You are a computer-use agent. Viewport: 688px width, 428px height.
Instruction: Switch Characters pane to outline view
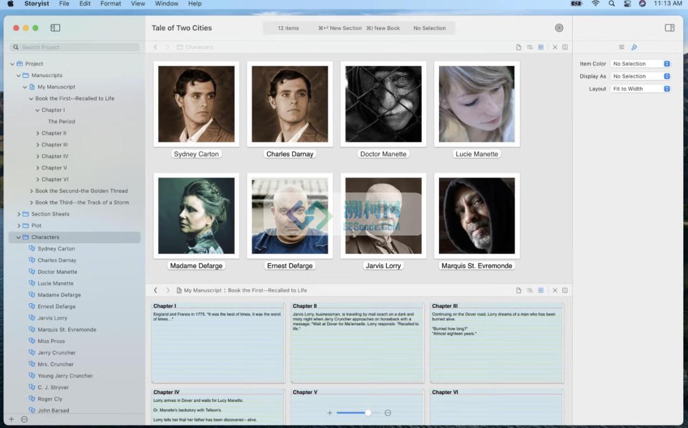[530, 47]
